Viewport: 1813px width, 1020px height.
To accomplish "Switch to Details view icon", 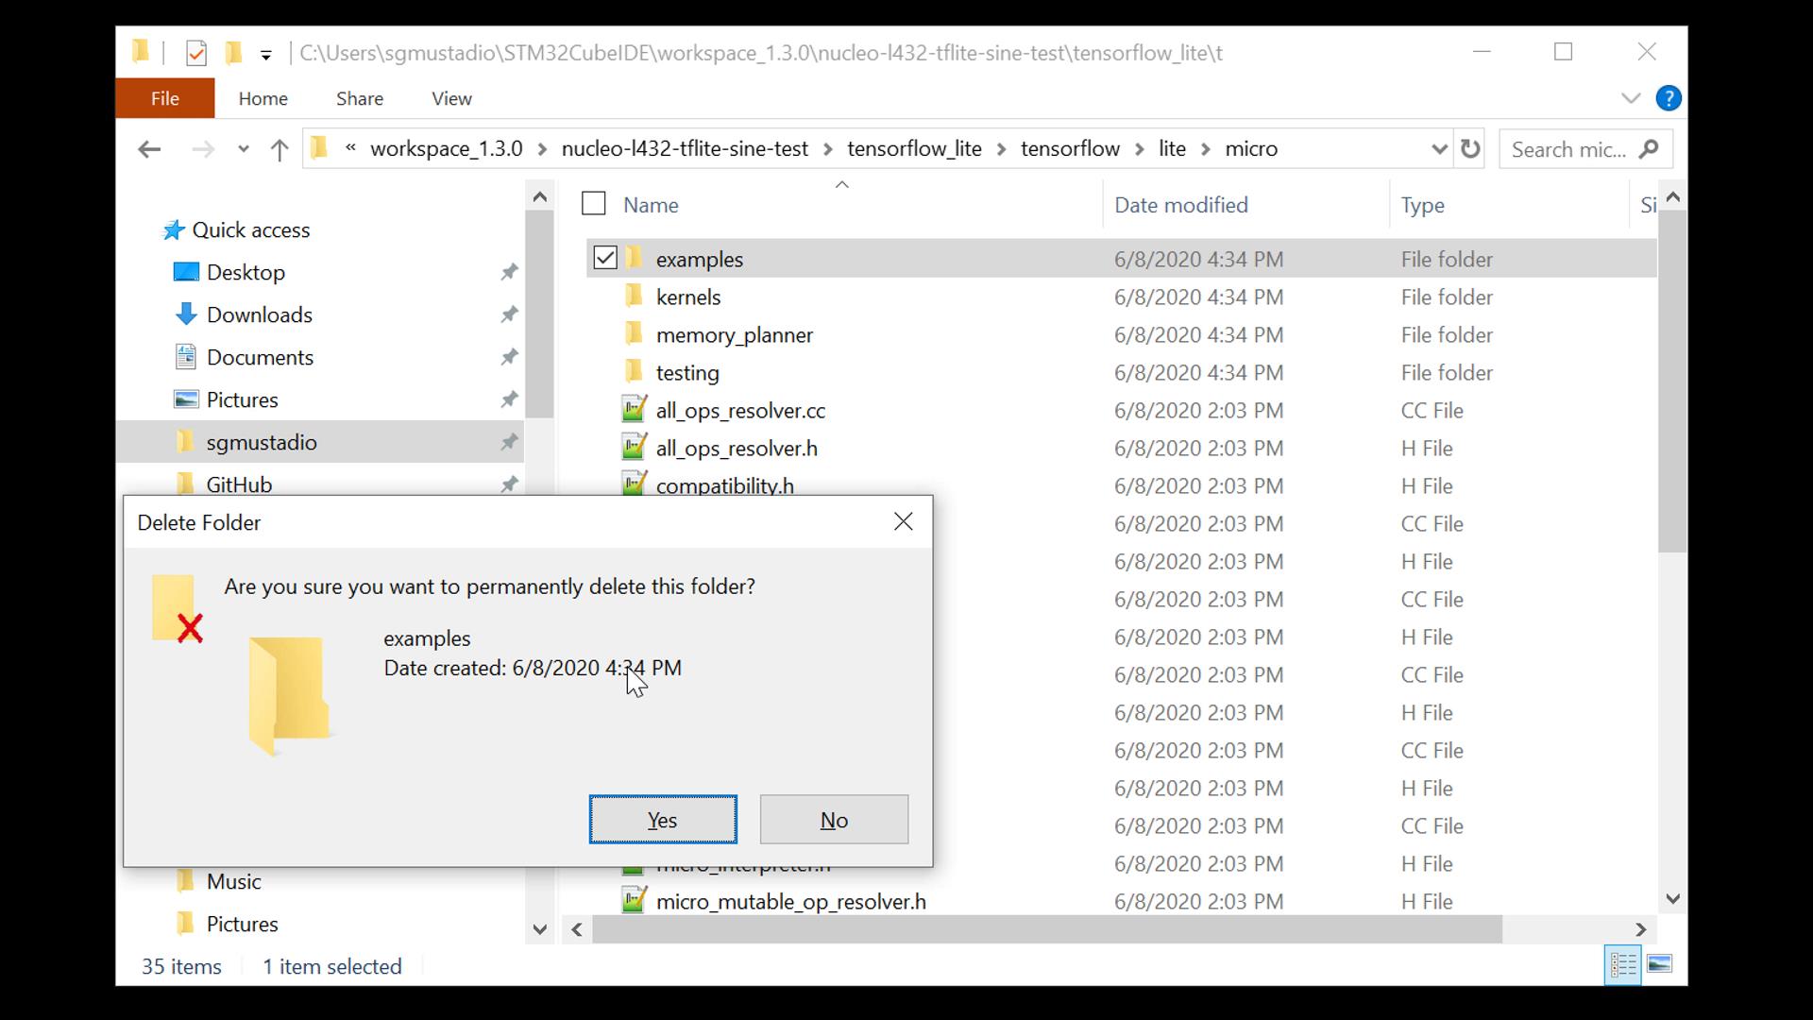I will pos(1622,964).
